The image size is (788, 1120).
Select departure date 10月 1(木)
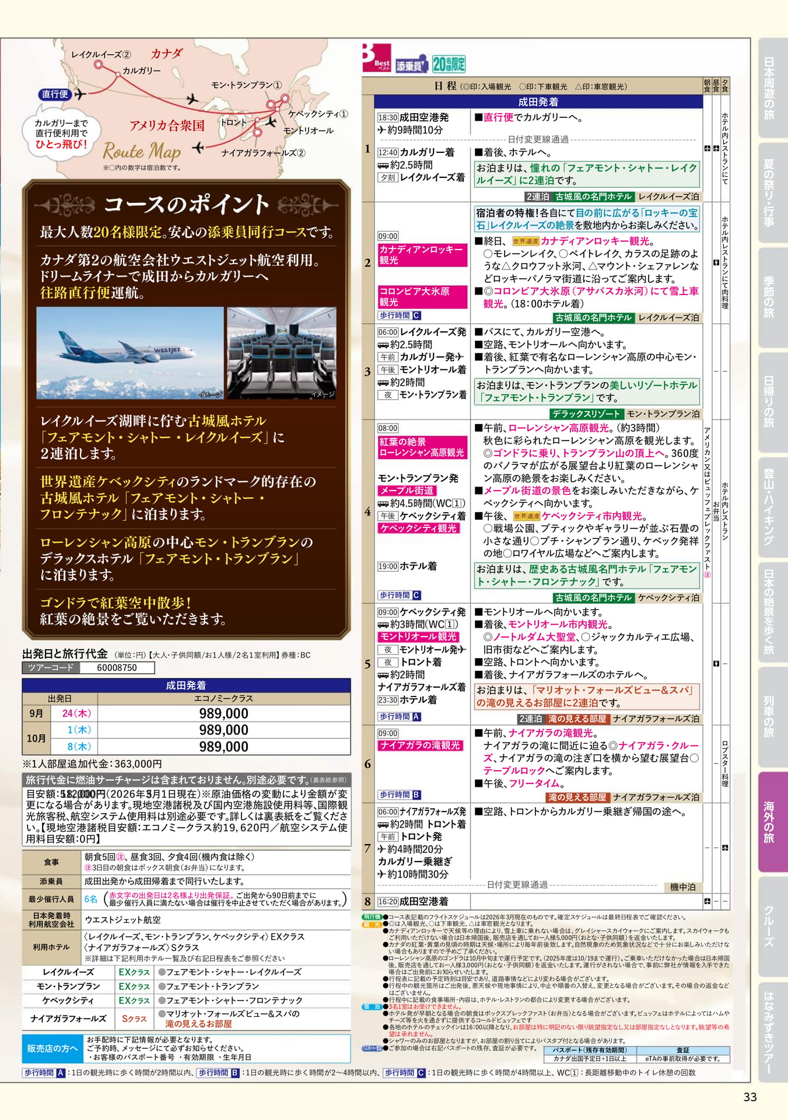(x=79, y=730)
